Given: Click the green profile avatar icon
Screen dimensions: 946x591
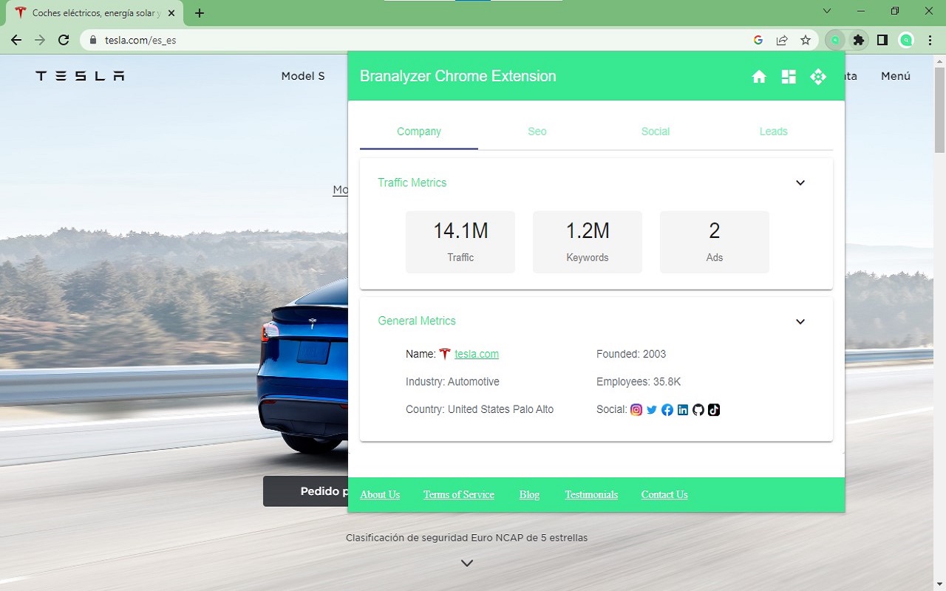Looking at the screenshot, I should tap(906, 41).
